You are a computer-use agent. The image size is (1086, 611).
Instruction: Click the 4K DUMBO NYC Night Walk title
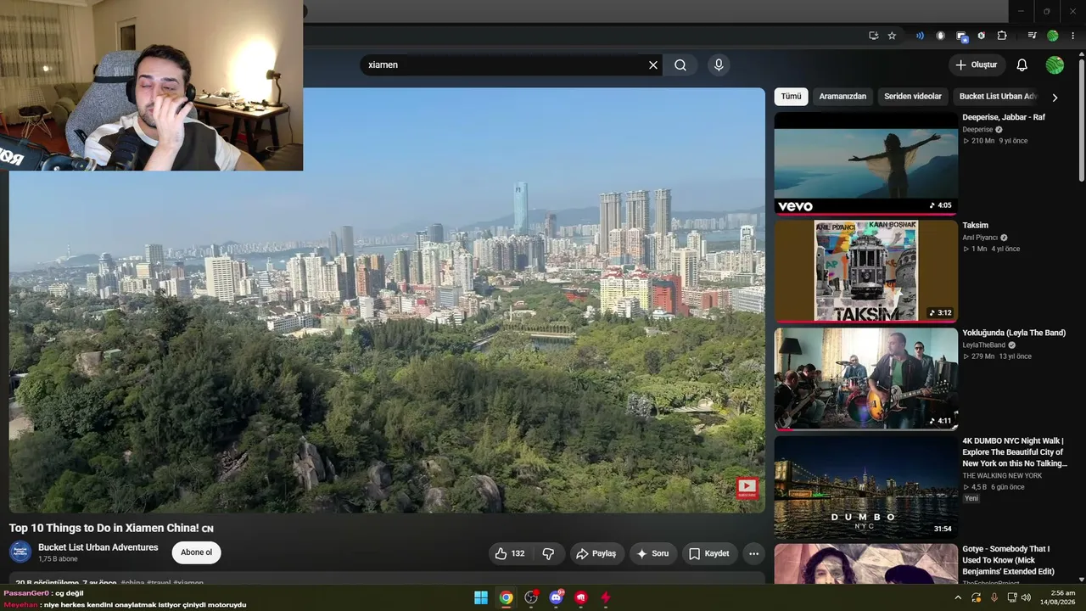tap(1015, 452)
